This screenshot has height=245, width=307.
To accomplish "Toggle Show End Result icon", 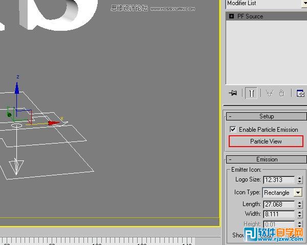I will (251, 93).
